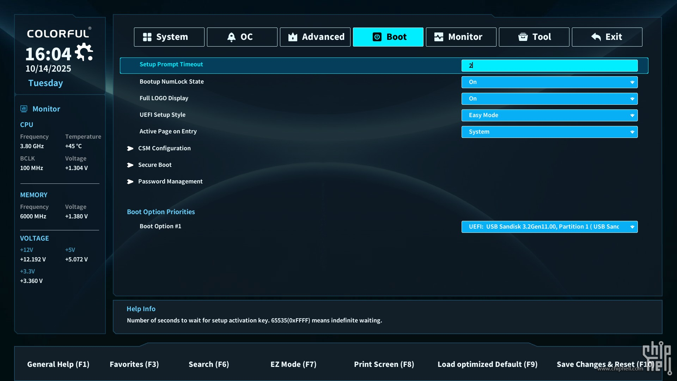Click the Exit return arrow icon
Viewport: 677px width, 381px height.
click(x=596, y=37)
